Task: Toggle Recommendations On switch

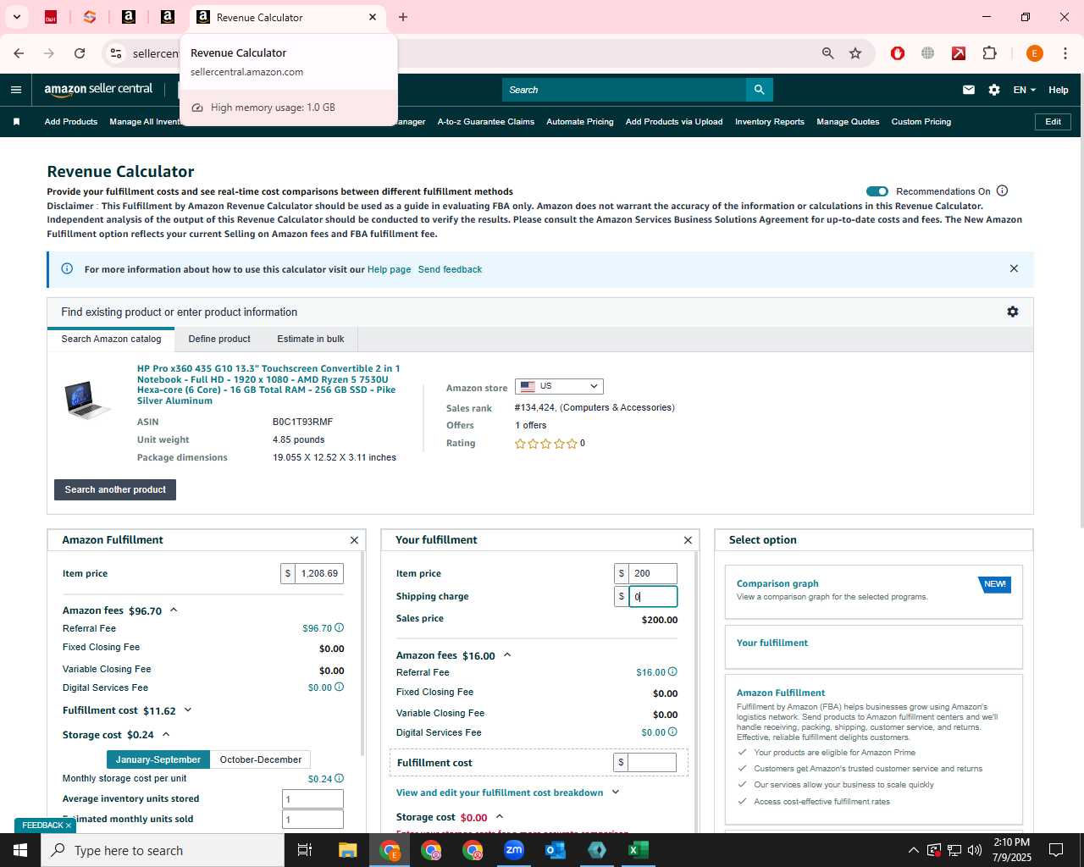Action: [877, 191]
